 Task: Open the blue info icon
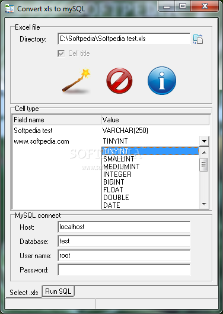point(162,81)
